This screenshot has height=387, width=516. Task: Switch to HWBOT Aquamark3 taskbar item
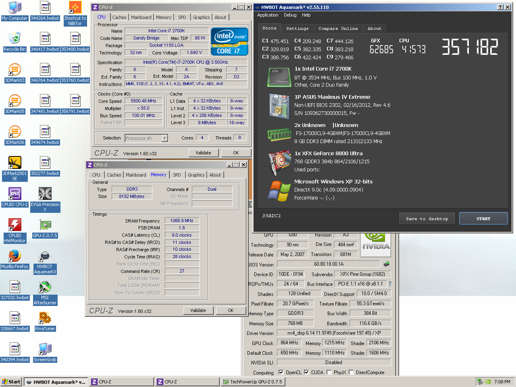click(56, 382)
